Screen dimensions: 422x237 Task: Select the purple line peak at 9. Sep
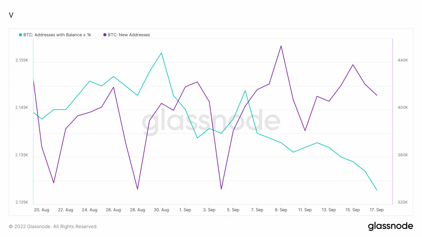tap(281, 46)
